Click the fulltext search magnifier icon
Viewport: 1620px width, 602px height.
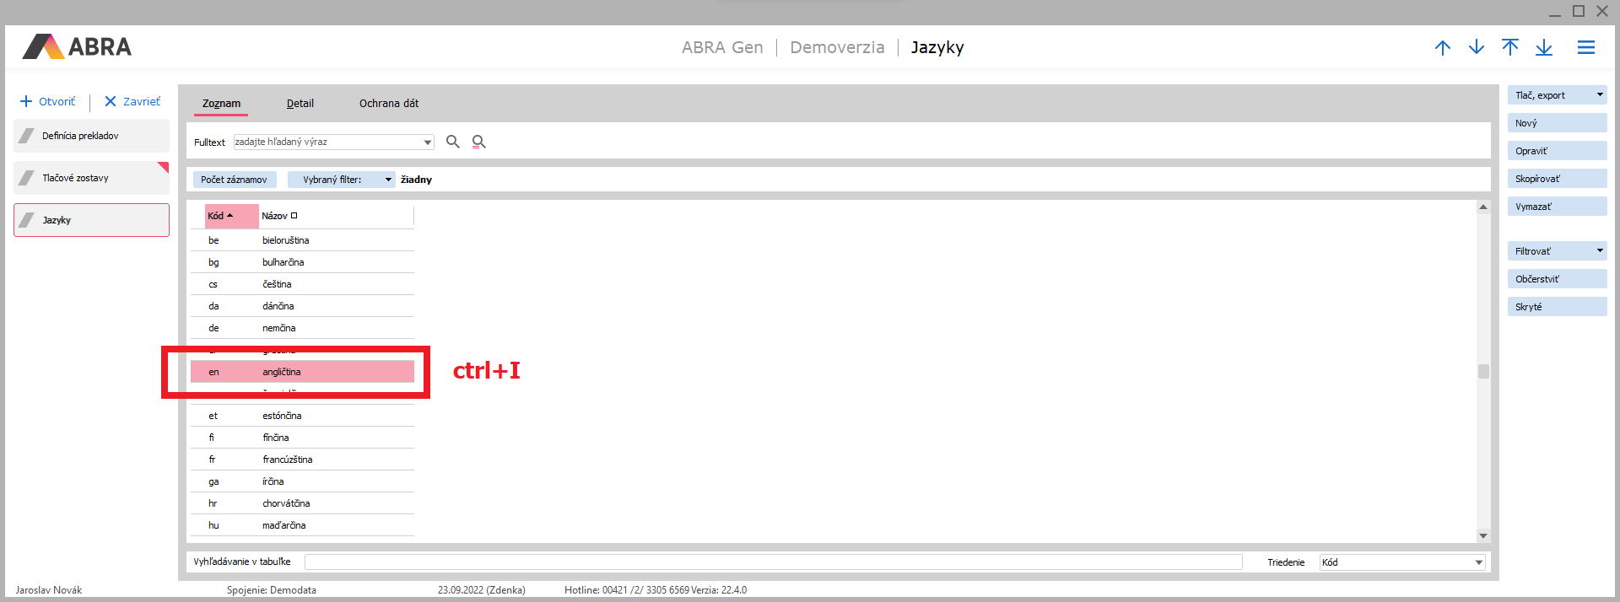click(x=452, y=142)
